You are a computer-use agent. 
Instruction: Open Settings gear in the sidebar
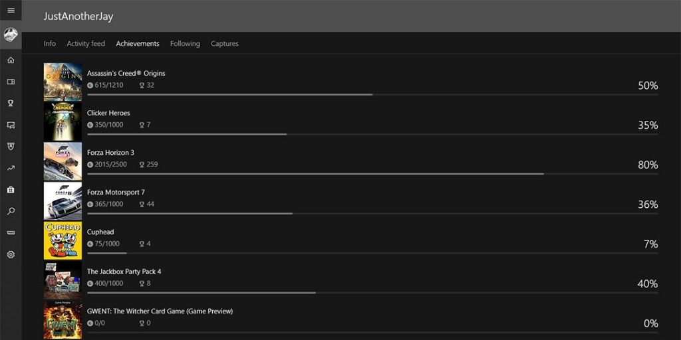pos(11,254)
